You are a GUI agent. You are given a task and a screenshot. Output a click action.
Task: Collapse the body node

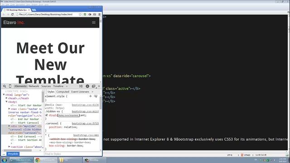pyautogui.click(x=6, y=101)
